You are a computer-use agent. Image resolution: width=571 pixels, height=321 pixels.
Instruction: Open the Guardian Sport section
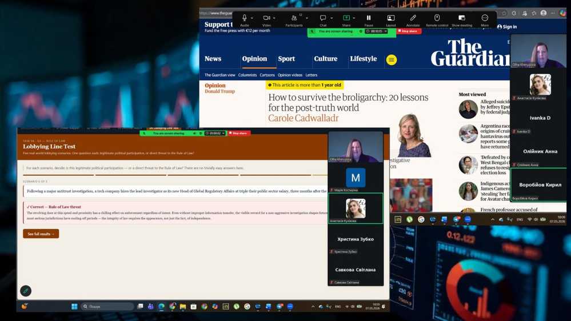pyautogui.click(x=286, y=59)
